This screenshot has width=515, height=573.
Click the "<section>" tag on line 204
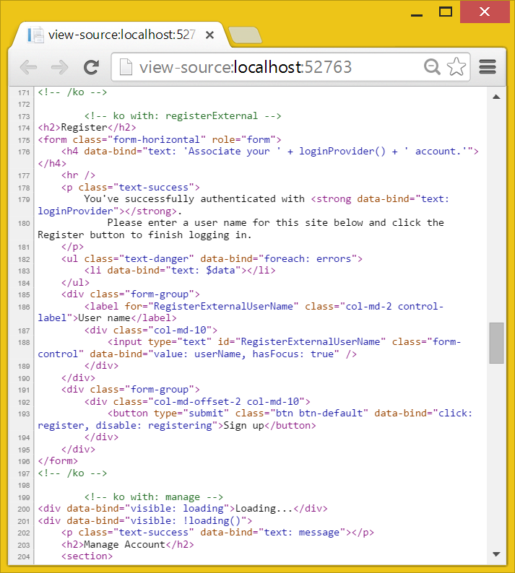tap(87, 556)
